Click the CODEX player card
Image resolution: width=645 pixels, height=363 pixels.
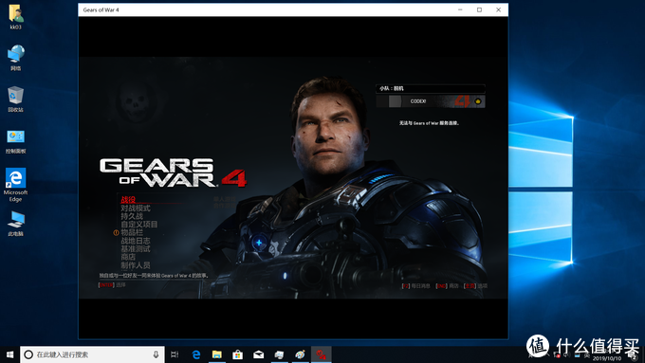pos(431,101)
